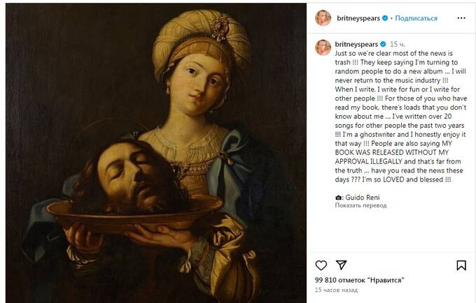Follow the account via Подписаться button
Viewport: 476px width, 303px height.
click(416, 18)
